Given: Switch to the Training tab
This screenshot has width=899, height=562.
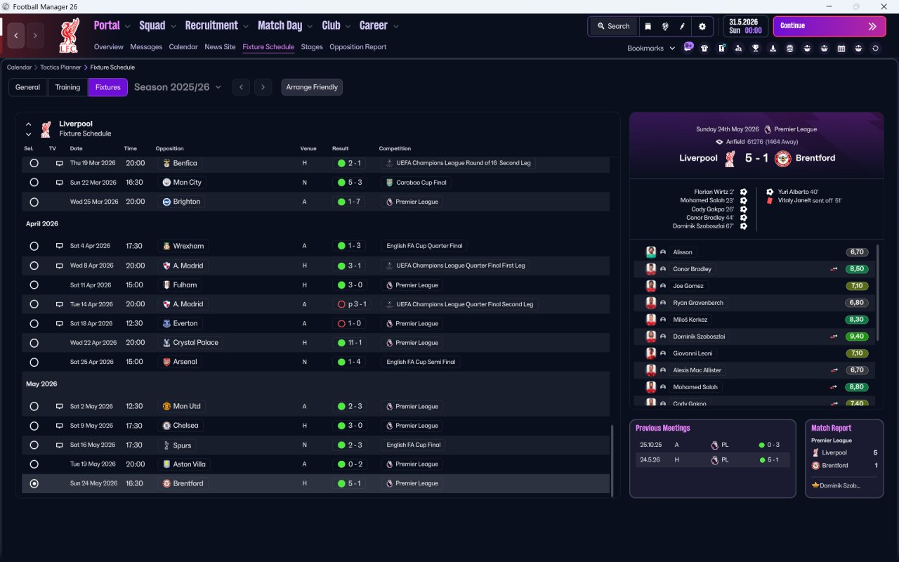Looking at the screenshot, I should coord(67,87).
